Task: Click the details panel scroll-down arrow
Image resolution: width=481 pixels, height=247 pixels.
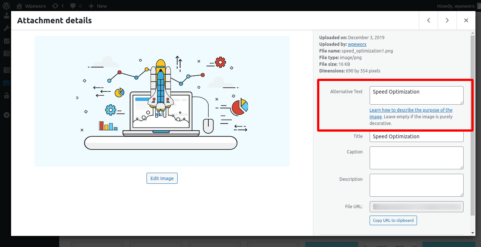Action: [x=472, y=233]
